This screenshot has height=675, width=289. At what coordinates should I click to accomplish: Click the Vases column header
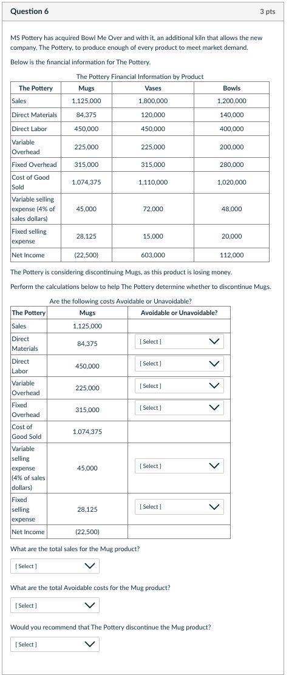point(153,88)
